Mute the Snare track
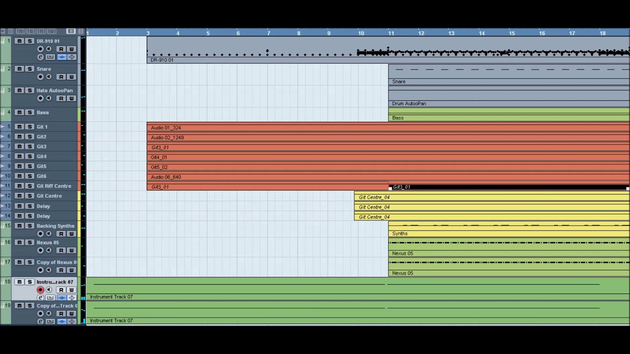 pyautogui.click(x=19, y=69)
